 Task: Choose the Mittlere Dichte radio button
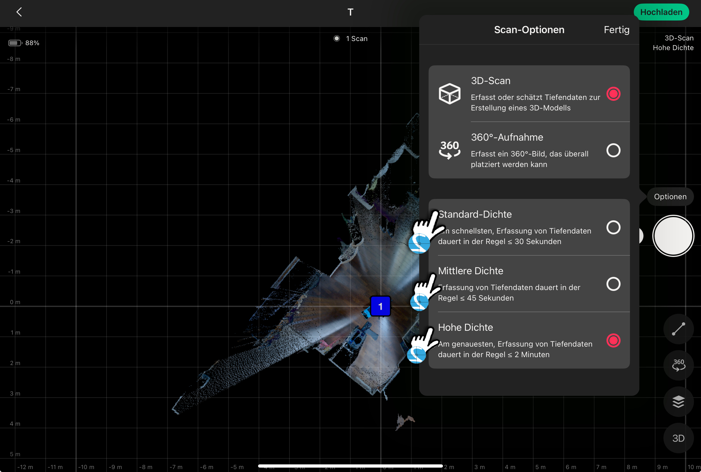613,284
